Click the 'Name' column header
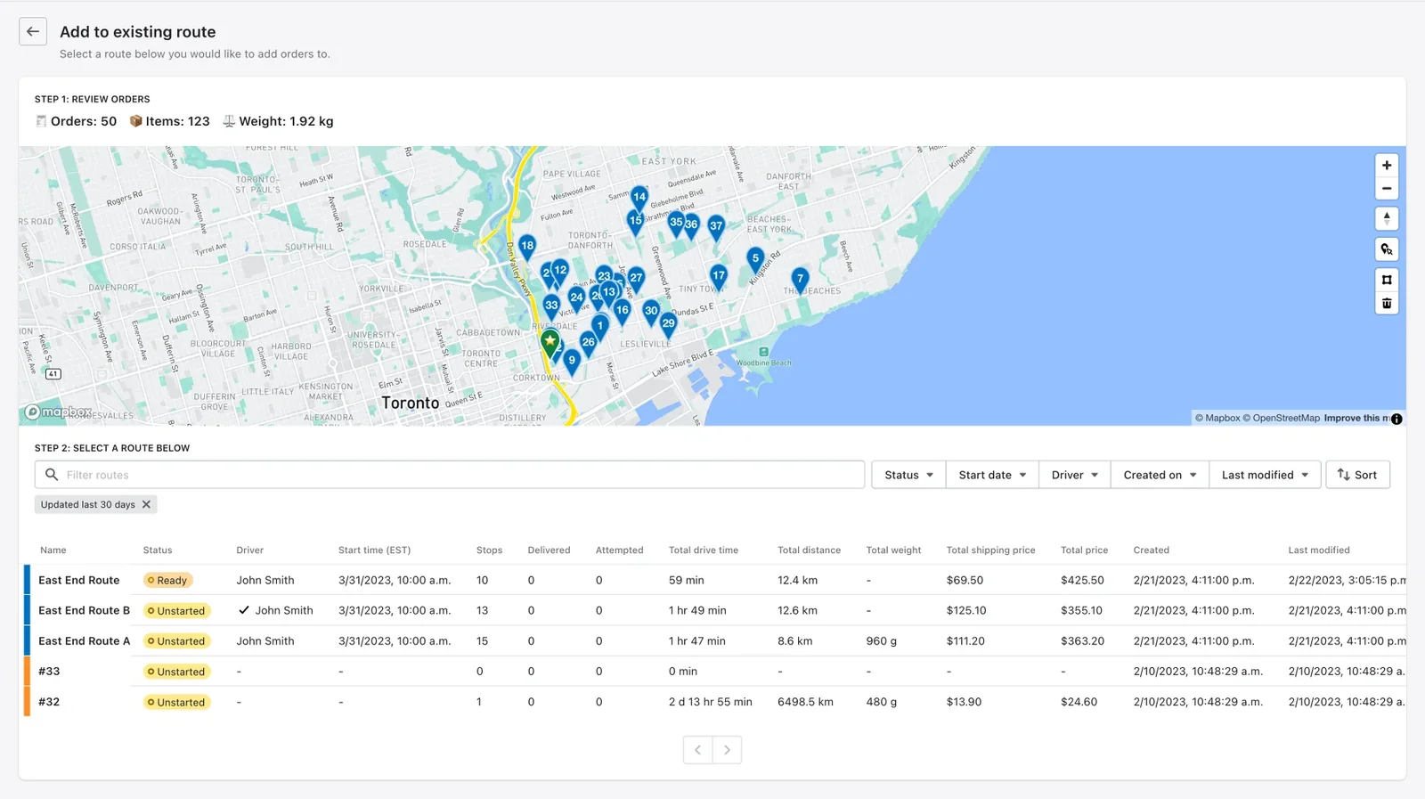 coord(53,550)
